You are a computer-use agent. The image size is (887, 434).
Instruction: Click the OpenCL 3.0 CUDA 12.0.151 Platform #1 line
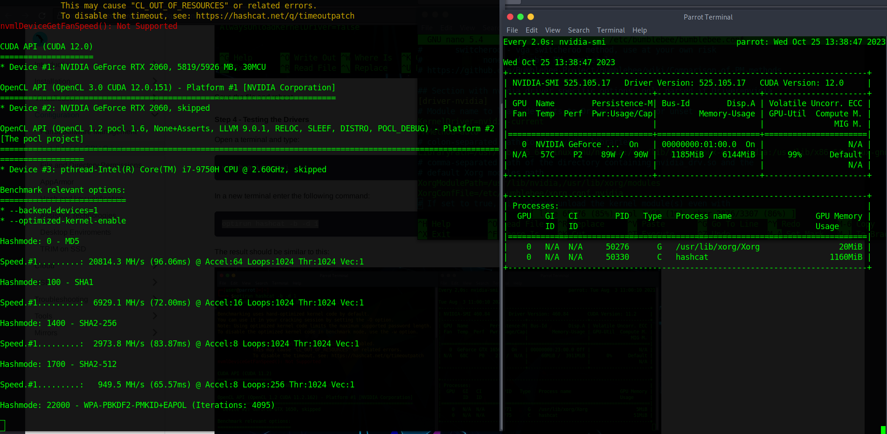coord(168,88)
